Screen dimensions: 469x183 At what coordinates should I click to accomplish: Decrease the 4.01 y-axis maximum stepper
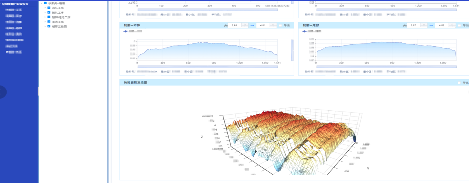[273, 26]
